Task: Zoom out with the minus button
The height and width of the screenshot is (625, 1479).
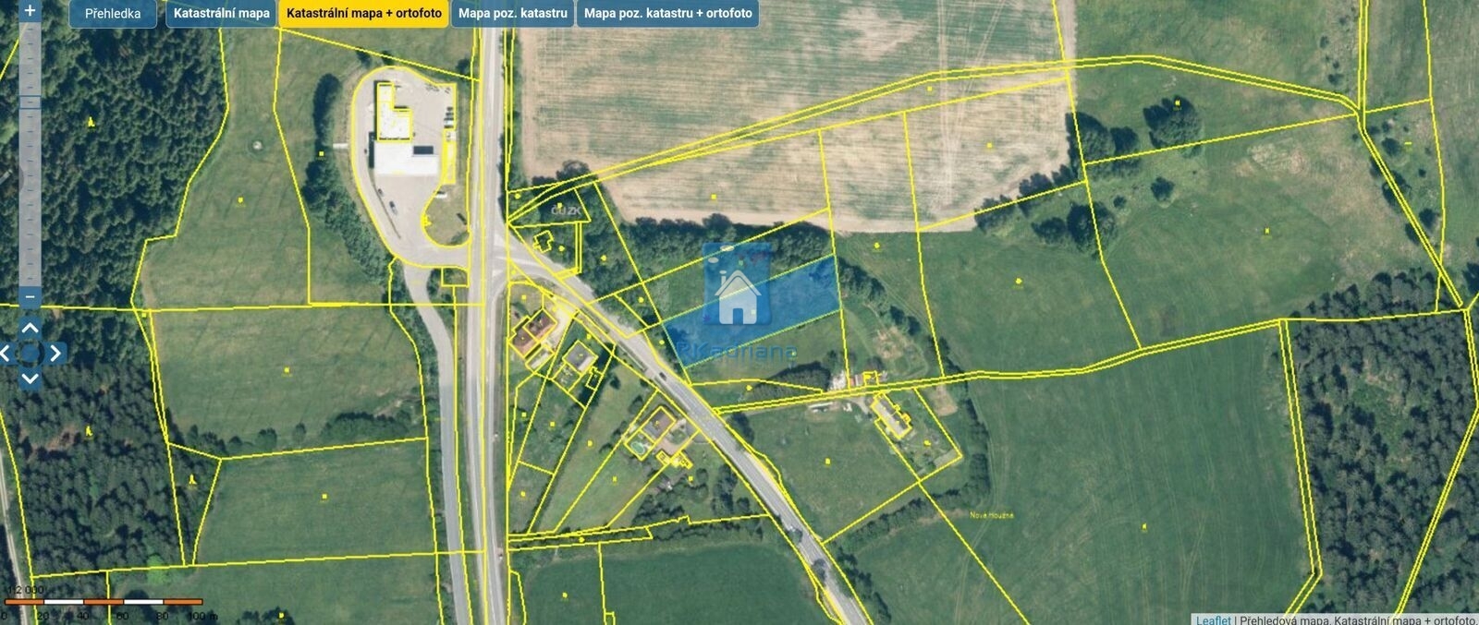Action: coord(30,296)
